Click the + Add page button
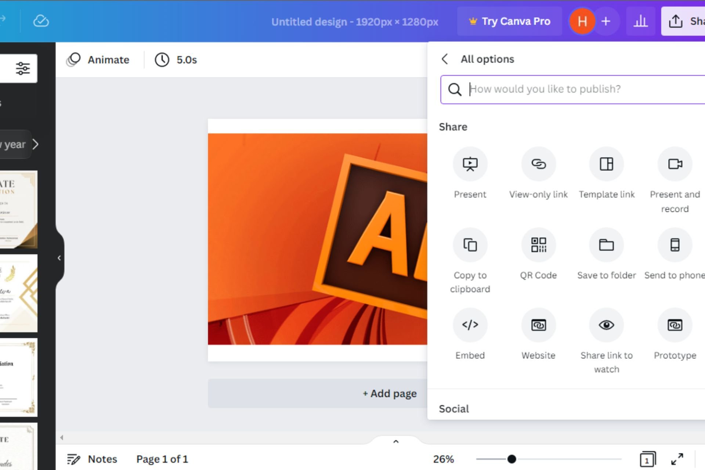Image resolution: width=705 pixels, height=470 pixels. pyautogui.click(x=318, y=393)
